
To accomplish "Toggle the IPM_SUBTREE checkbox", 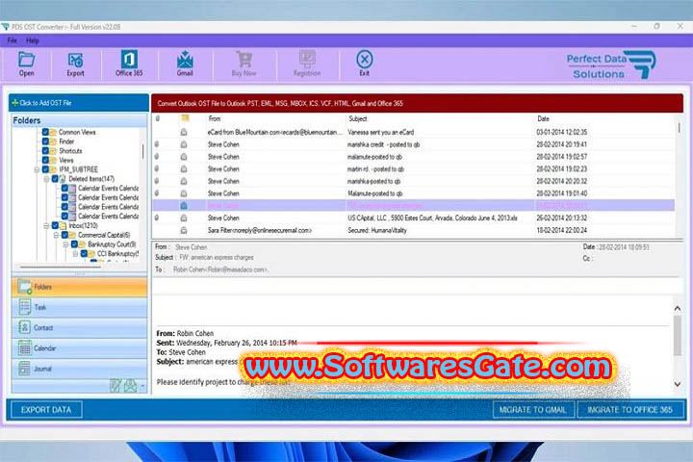I will point(45,169).
